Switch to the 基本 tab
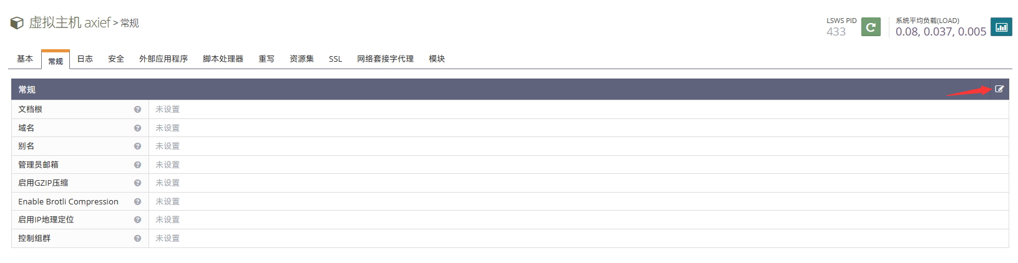The image size is (1018, 263). tap(25, 59)
